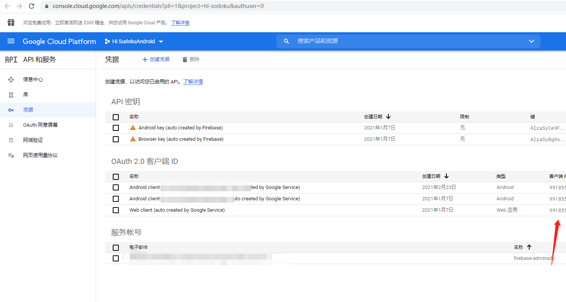Open the OAuth 同意屏幕 sidebar item
566x302 pixels.
(11, 124)
